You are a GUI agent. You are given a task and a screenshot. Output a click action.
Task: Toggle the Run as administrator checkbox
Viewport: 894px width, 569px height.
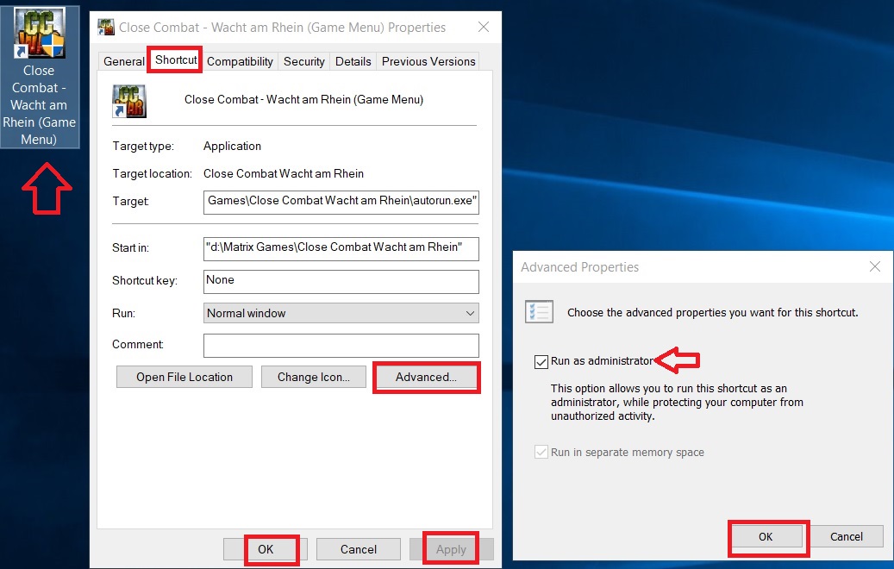pos(541,361)
